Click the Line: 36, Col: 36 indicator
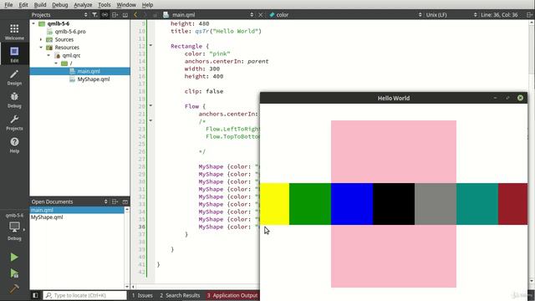Screen dimensions: 535x301 click(x=500, y=15)
